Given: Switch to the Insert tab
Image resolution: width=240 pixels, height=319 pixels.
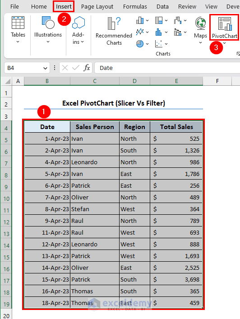Looking at the screenshot, I should 64,6.
